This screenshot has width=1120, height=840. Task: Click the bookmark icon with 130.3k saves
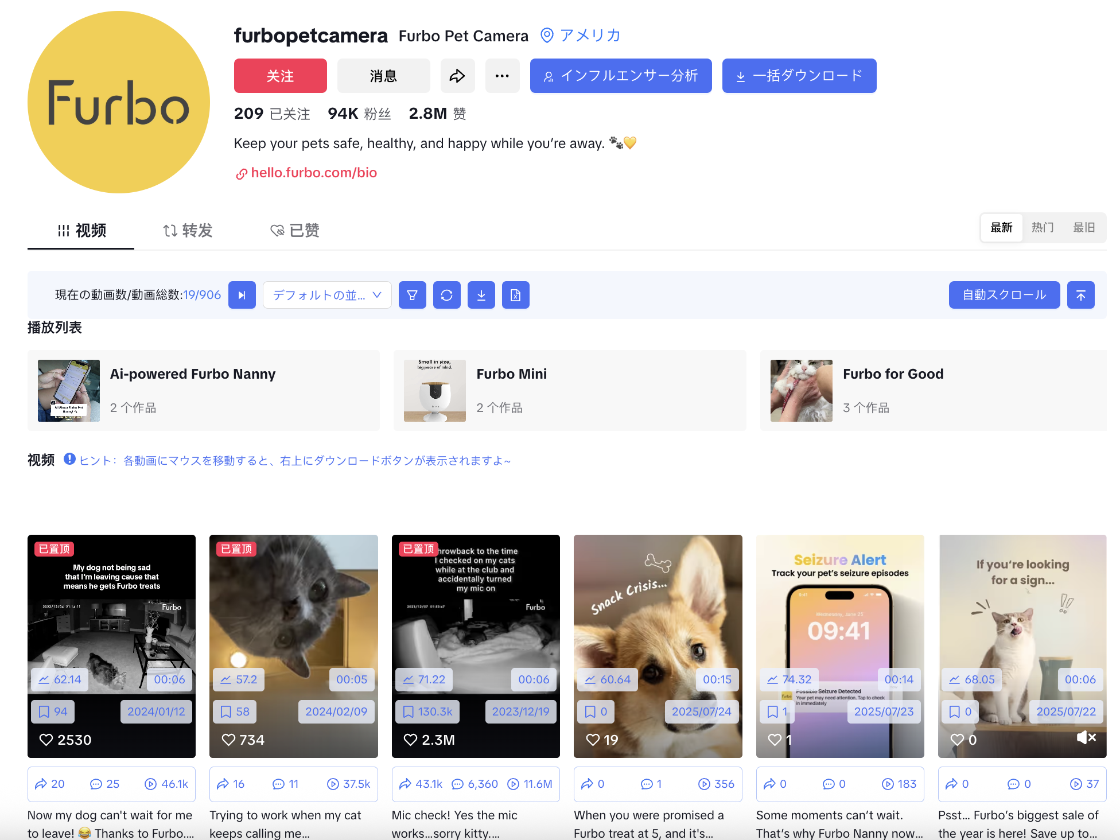click(408, 711)
